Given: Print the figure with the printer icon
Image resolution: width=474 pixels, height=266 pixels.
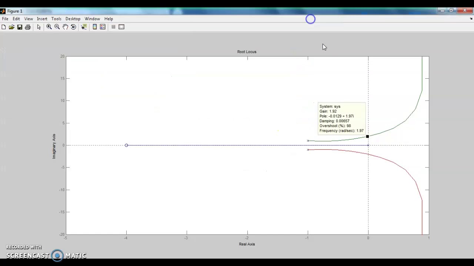Looking at the screenshot, I should (x=28, y=27).
